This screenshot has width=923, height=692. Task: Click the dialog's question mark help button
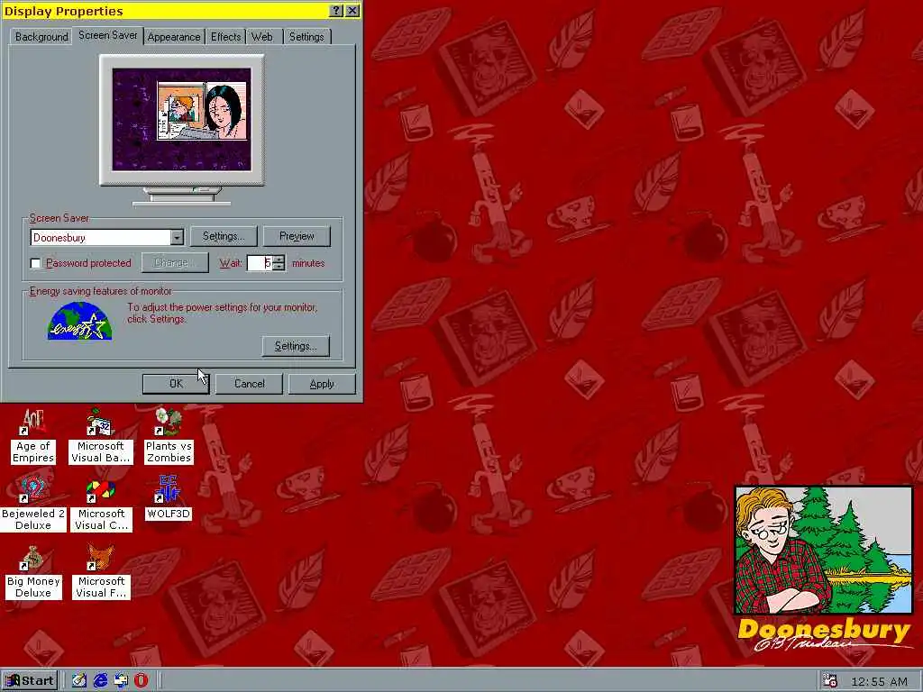pos(335,11)
